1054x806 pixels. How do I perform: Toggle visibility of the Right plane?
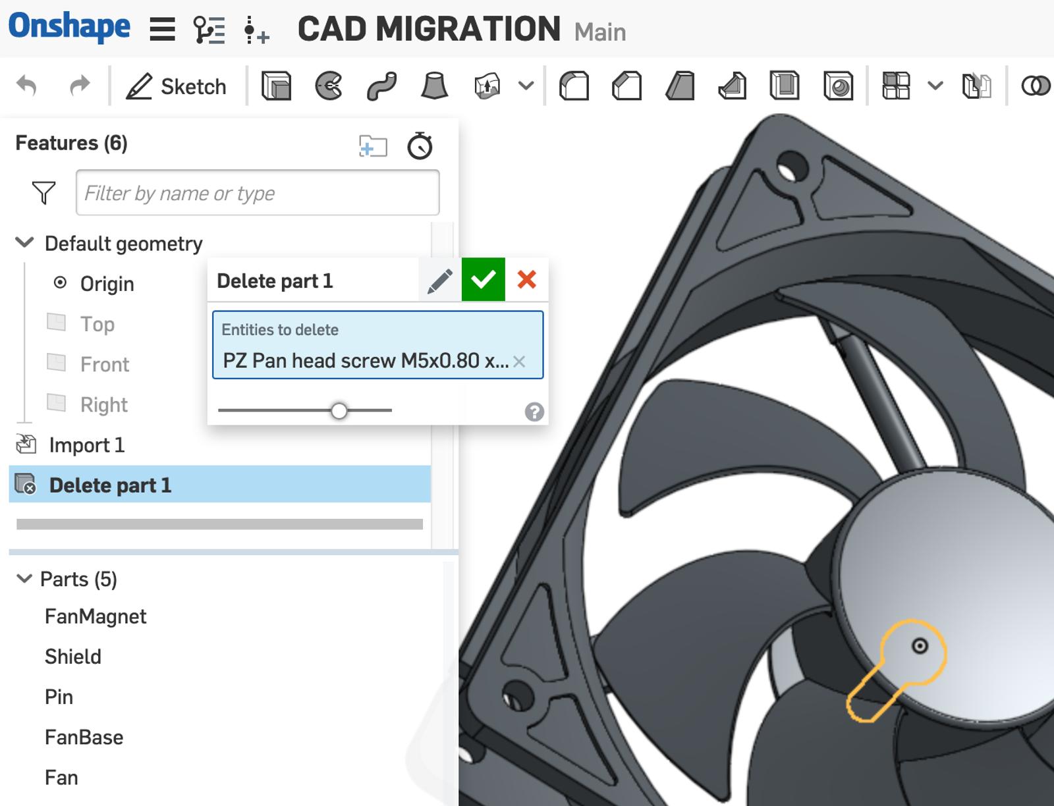(x=57, y=403)
